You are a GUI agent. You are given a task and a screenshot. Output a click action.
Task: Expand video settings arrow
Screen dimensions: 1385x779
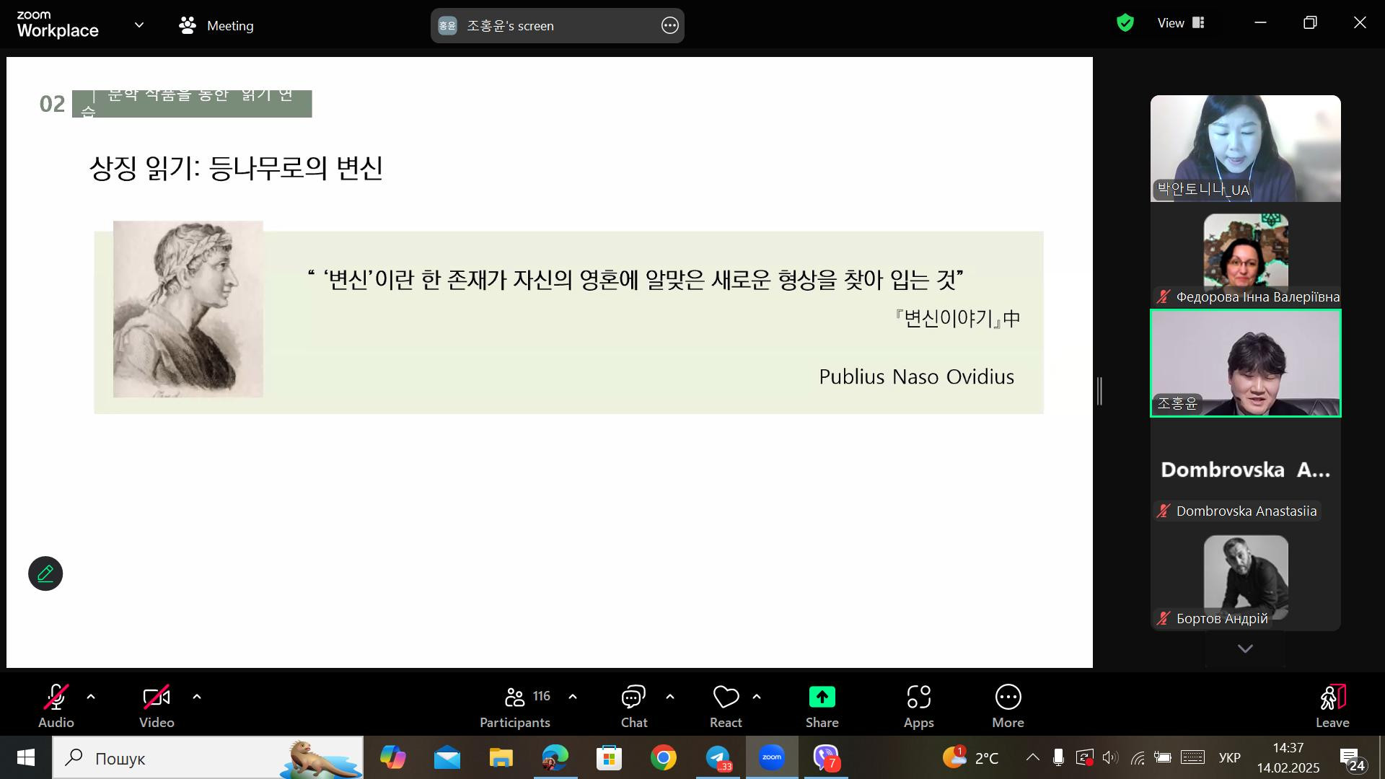pyautogui.click(x=197, y=697)
